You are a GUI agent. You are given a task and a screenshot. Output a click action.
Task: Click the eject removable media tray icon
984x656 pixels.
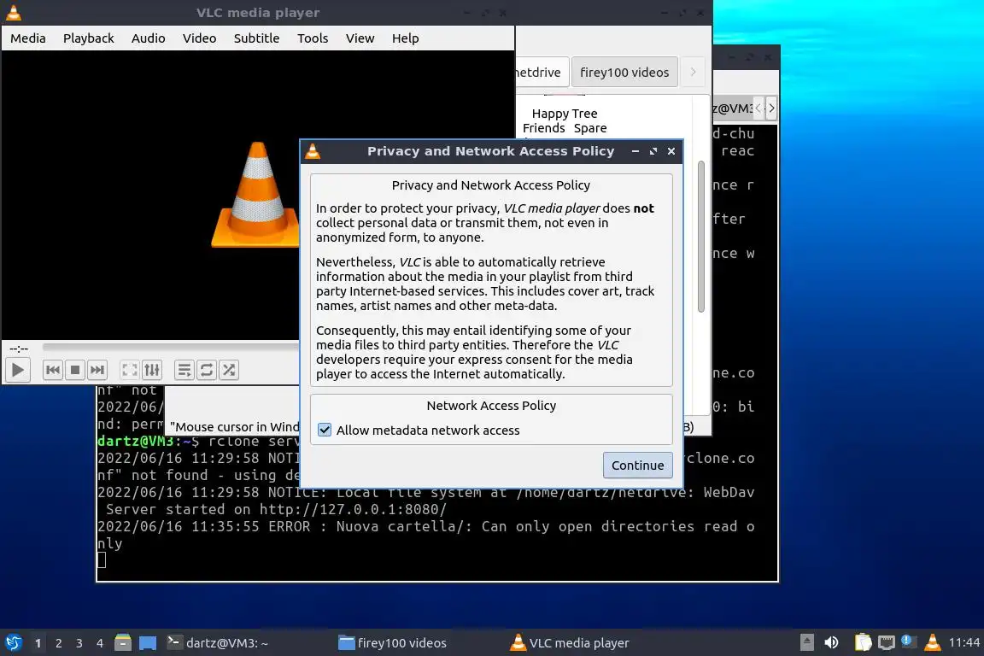807,642
